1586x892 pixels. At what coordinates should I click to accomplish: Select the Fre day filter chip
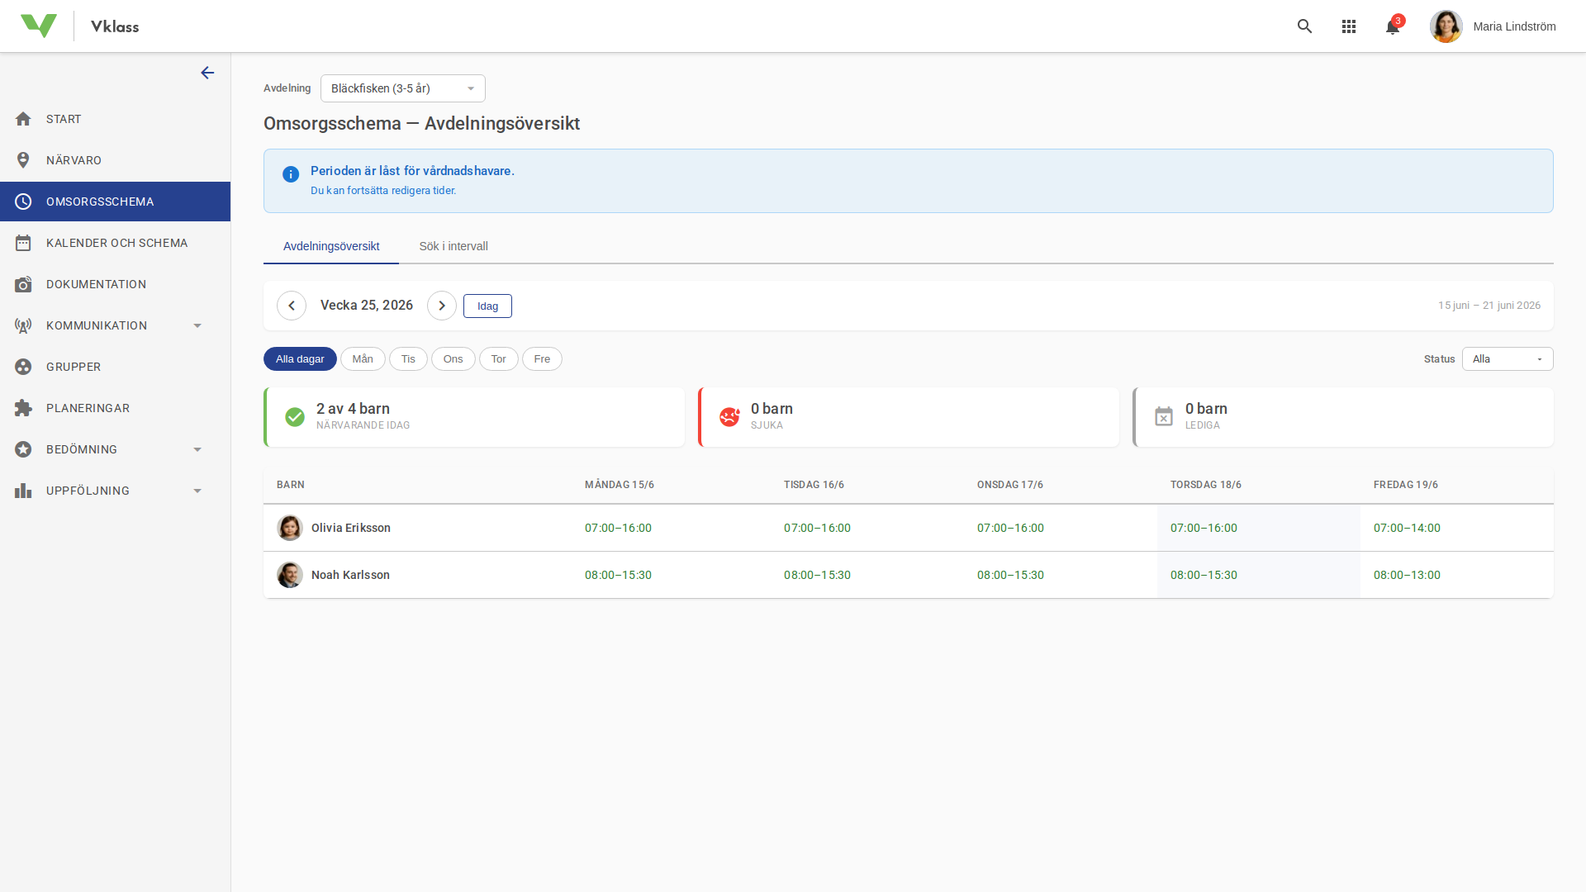tap(542, 358)
